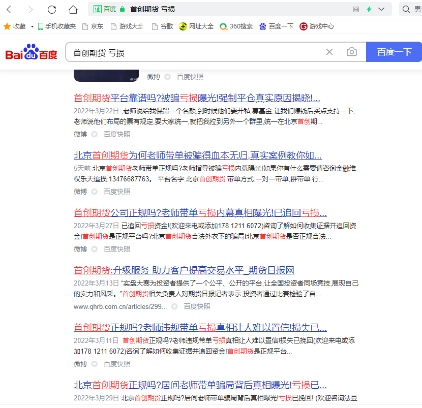The image size is (422, 408).
Task: Open result 北京首创期货正规吗?居间老师带单骗局
Action: 200,385
